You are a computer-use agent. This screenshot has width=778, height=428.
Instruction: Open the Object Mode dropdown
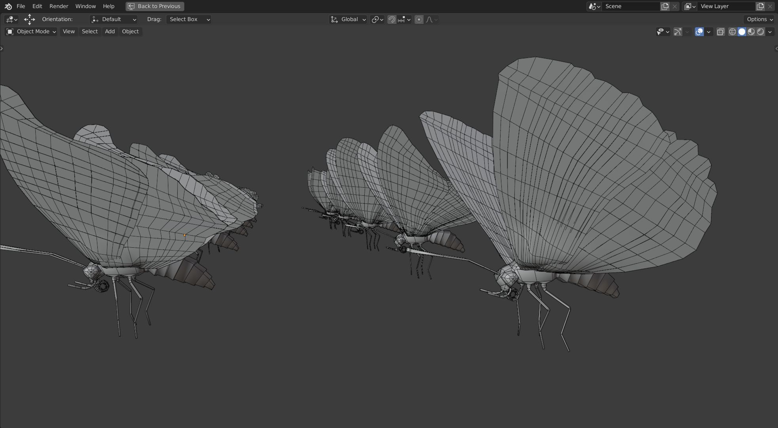(x=31, y=32)
